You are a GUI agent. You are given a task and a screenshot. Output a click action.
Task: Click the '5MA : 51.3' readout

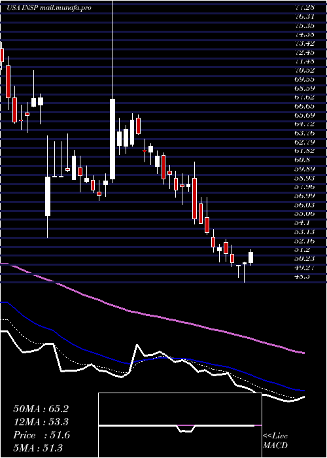click(38, 448)
